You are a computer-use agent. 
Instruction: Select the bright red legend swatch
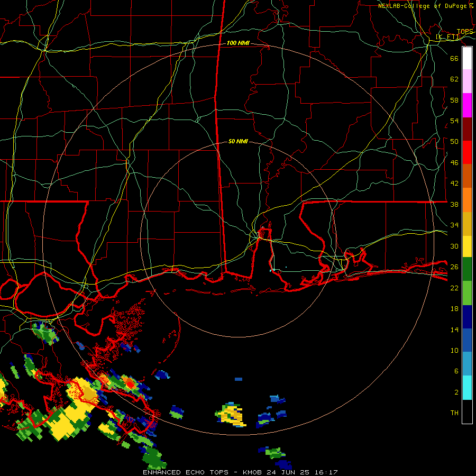point(467,152)
